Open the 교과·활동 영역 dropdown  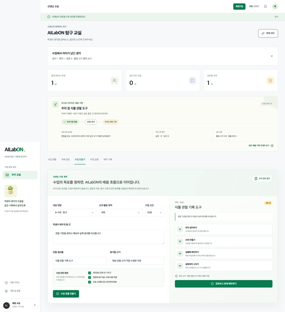coord(121,213)
